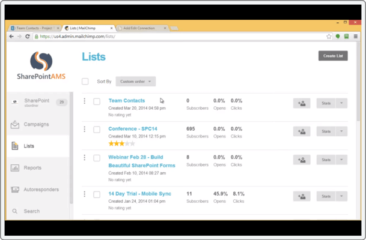
Task: Add subscriber to 14 Day Trial list
Action: click(x=302, y=196)
